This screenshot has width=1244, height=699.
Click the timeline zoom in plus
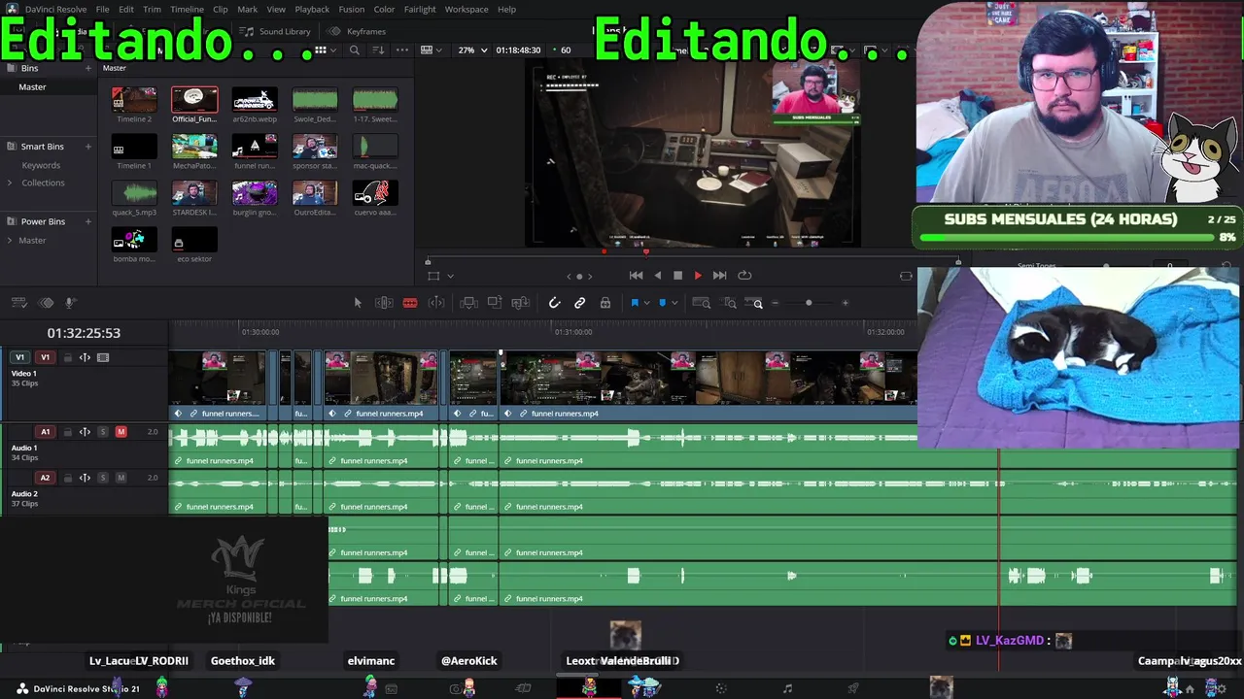[845, 303]
